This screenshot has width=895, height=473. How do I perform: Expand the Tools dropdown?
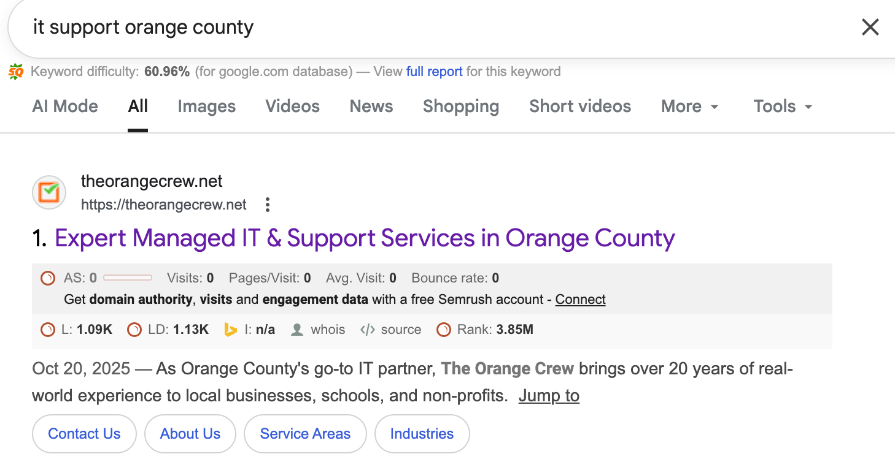781,106
